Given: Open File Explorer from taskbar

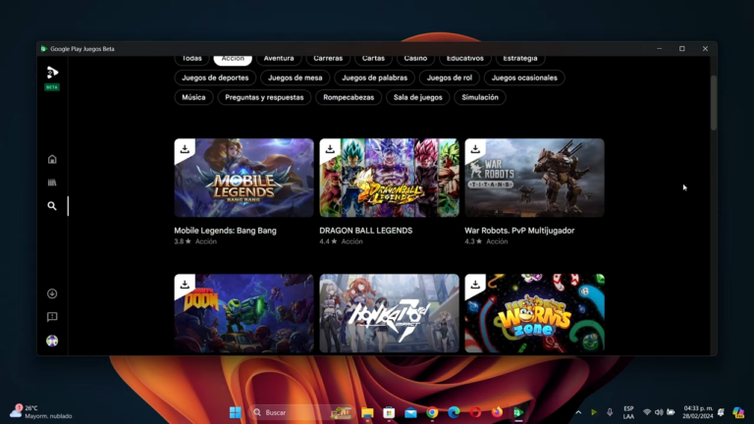Looking at the screenshot, I should click(x=367, y=412).
